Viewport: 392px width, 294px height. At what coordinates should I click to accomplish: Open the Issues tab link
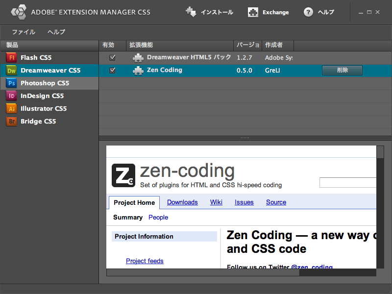pos(244,202)
